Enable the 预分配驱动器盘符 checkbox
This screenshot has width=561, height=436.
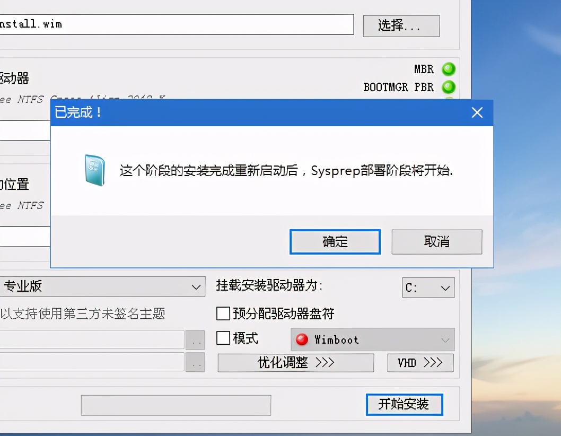(x=223, y=313)
